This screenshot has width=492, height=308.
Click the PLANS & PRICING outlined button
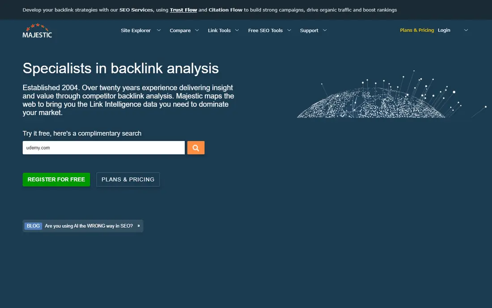tap(128, 180)
